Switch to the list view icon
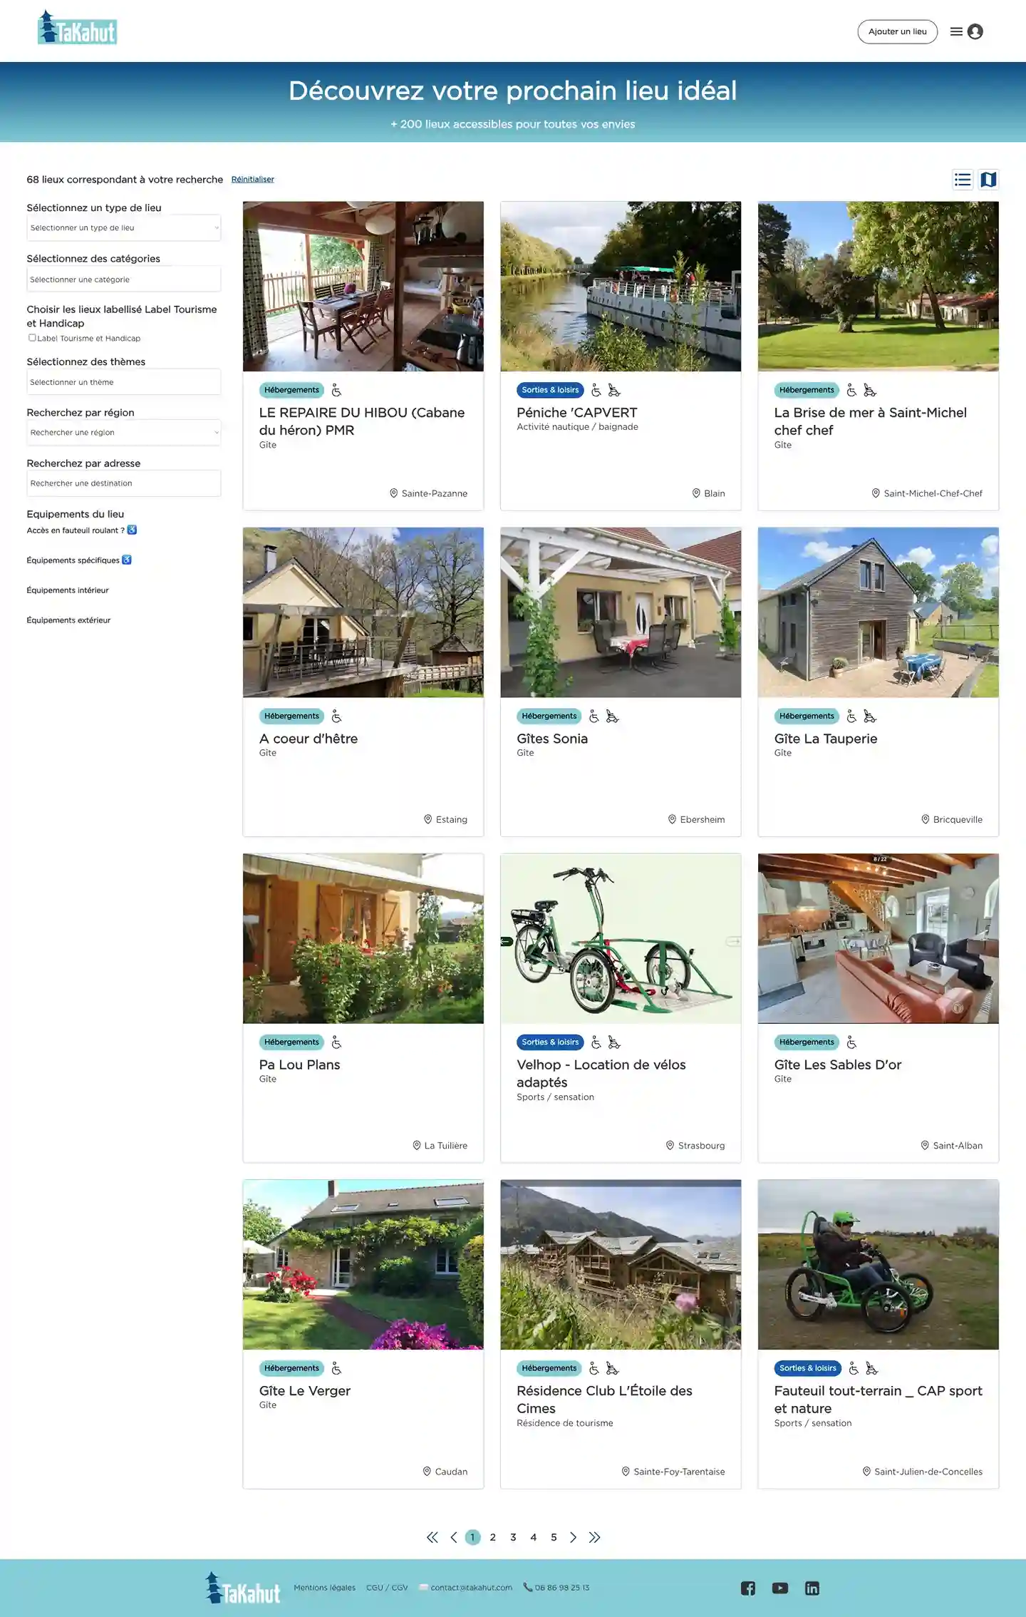The width and height of the screenshot is (1026, 1617). (x=963, y=180)
